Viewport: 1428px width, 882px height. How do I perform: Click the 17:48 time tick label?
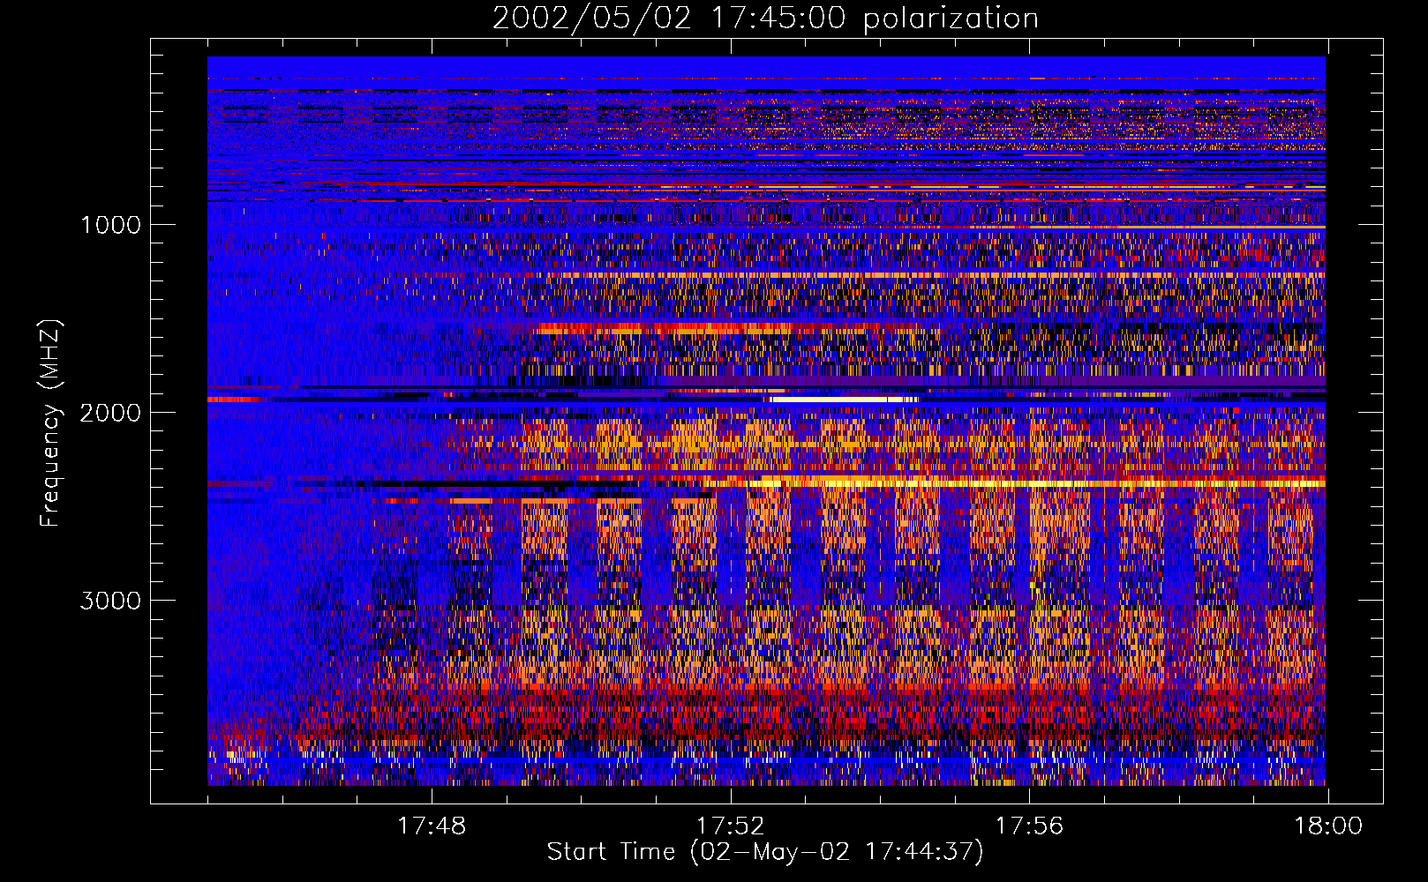tap(432, 826)
